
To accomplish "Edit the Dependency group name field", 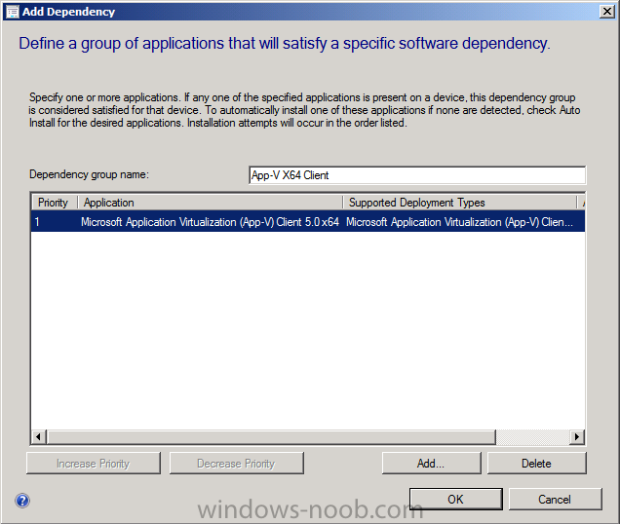I will point(417,175).
